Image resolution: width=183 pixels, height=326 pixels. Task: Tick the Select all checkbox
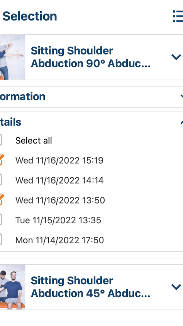pyautogui.click(x=1, y=140)
